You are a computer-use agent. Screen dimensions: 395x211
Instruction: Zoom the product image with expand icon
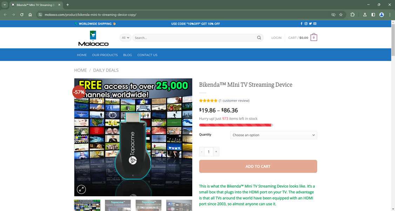[x=81, y=189]
